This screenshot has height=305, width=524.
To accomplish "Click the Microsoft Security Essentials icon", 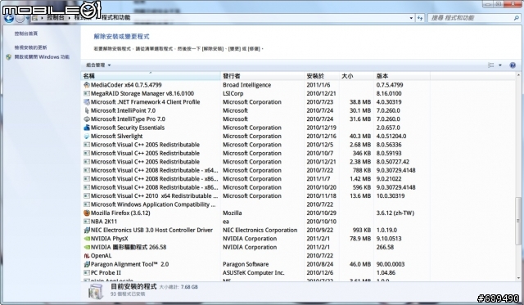I will (87, 128).
